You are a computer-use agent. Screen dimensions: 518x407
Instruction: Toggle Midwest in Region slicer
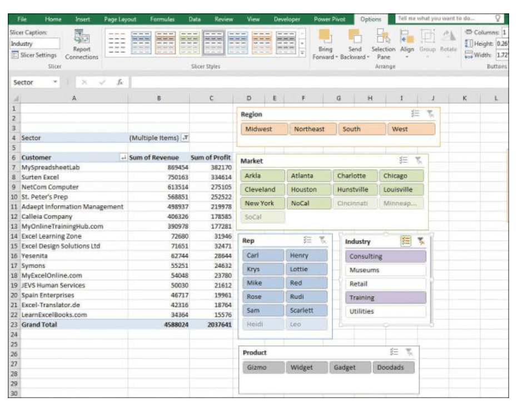pos(264,129)
